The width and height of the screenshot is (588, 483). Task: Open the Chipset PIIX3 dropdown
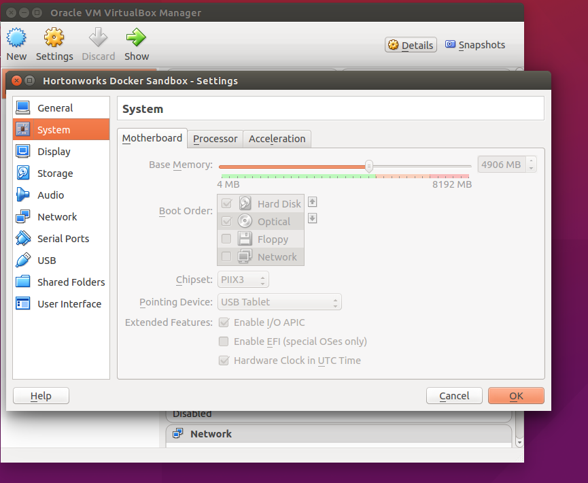point(243,280)
